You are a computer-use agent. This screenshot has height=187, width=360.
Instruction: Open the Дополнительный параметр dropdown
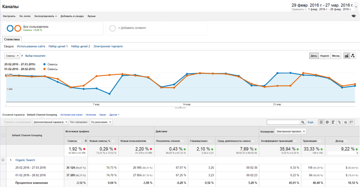point(50,122)
